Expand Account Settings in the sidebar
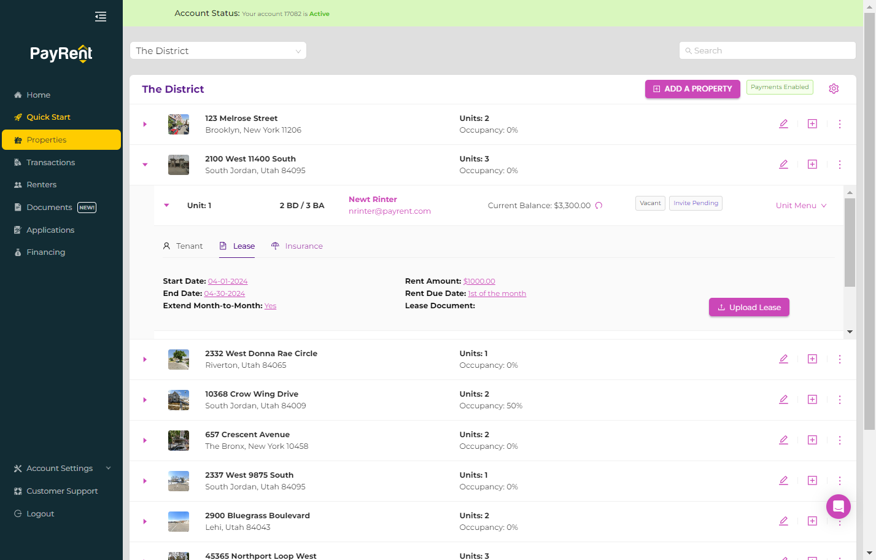 coord(61,469)
